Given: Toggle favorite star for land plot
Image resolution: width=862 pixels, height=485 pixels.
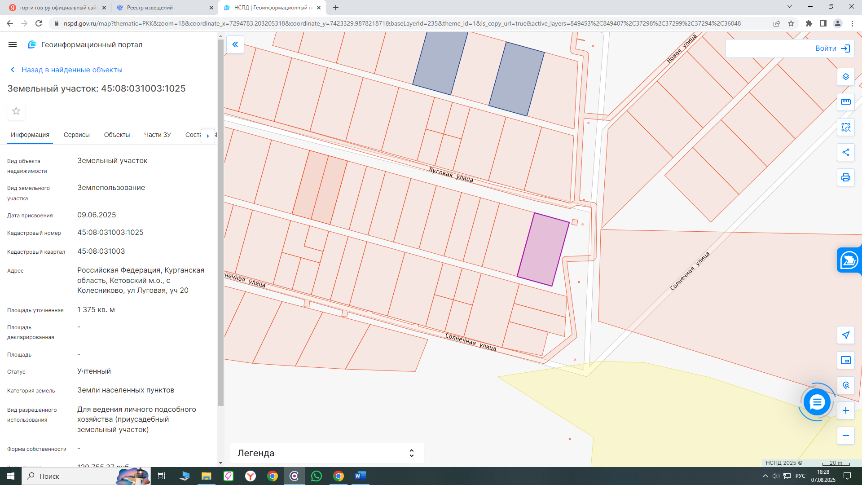Looking at the screenshot, I should point(16,111).
